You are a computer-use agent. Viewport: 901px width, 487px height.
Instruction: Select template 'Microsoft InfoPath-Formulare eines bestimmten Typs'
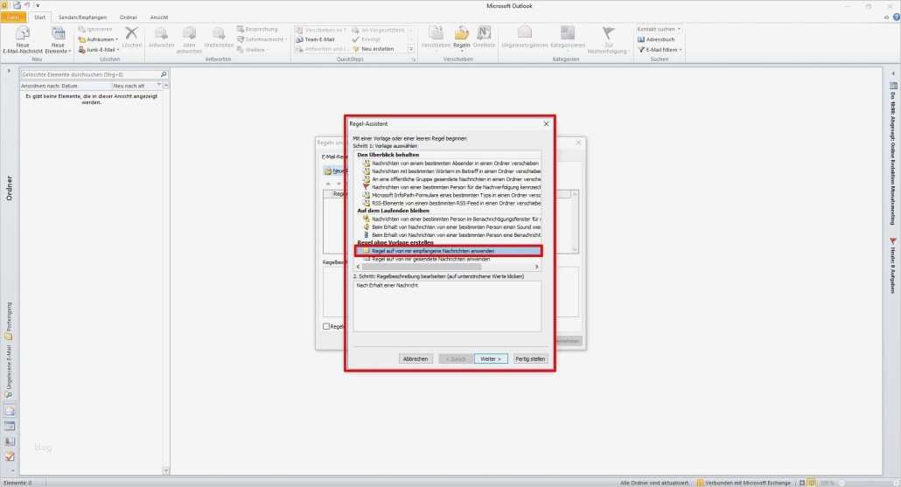[x=450, y=195]
